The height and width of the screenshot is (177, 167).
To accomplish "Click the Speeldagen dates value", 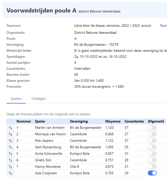I will pos(100,56).
